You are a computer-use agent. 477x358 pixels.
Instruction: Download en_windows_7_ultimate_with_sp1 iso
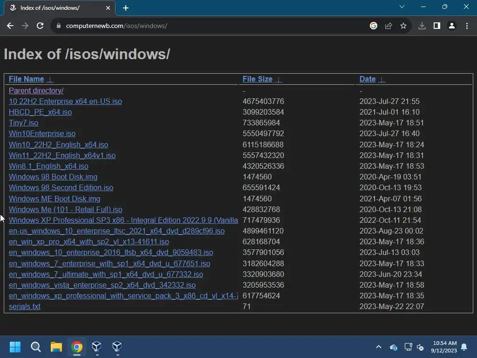tap(106, 274)
